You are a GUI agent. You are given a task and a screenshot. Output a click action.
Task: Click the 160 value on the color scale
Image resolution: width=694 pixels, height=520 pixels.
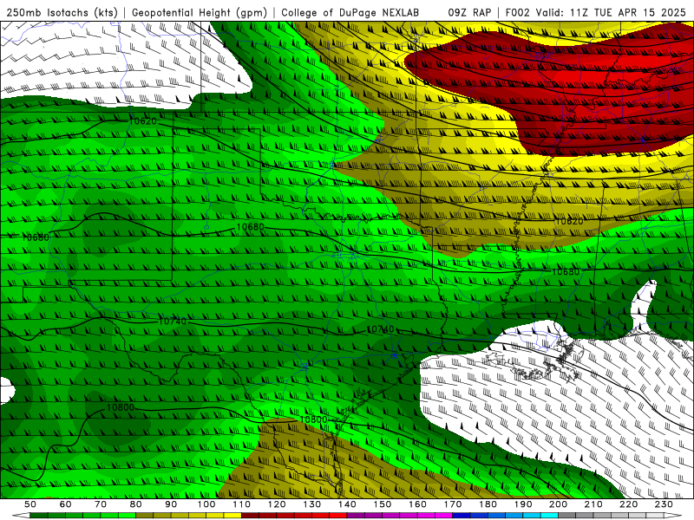click(417, 504)
